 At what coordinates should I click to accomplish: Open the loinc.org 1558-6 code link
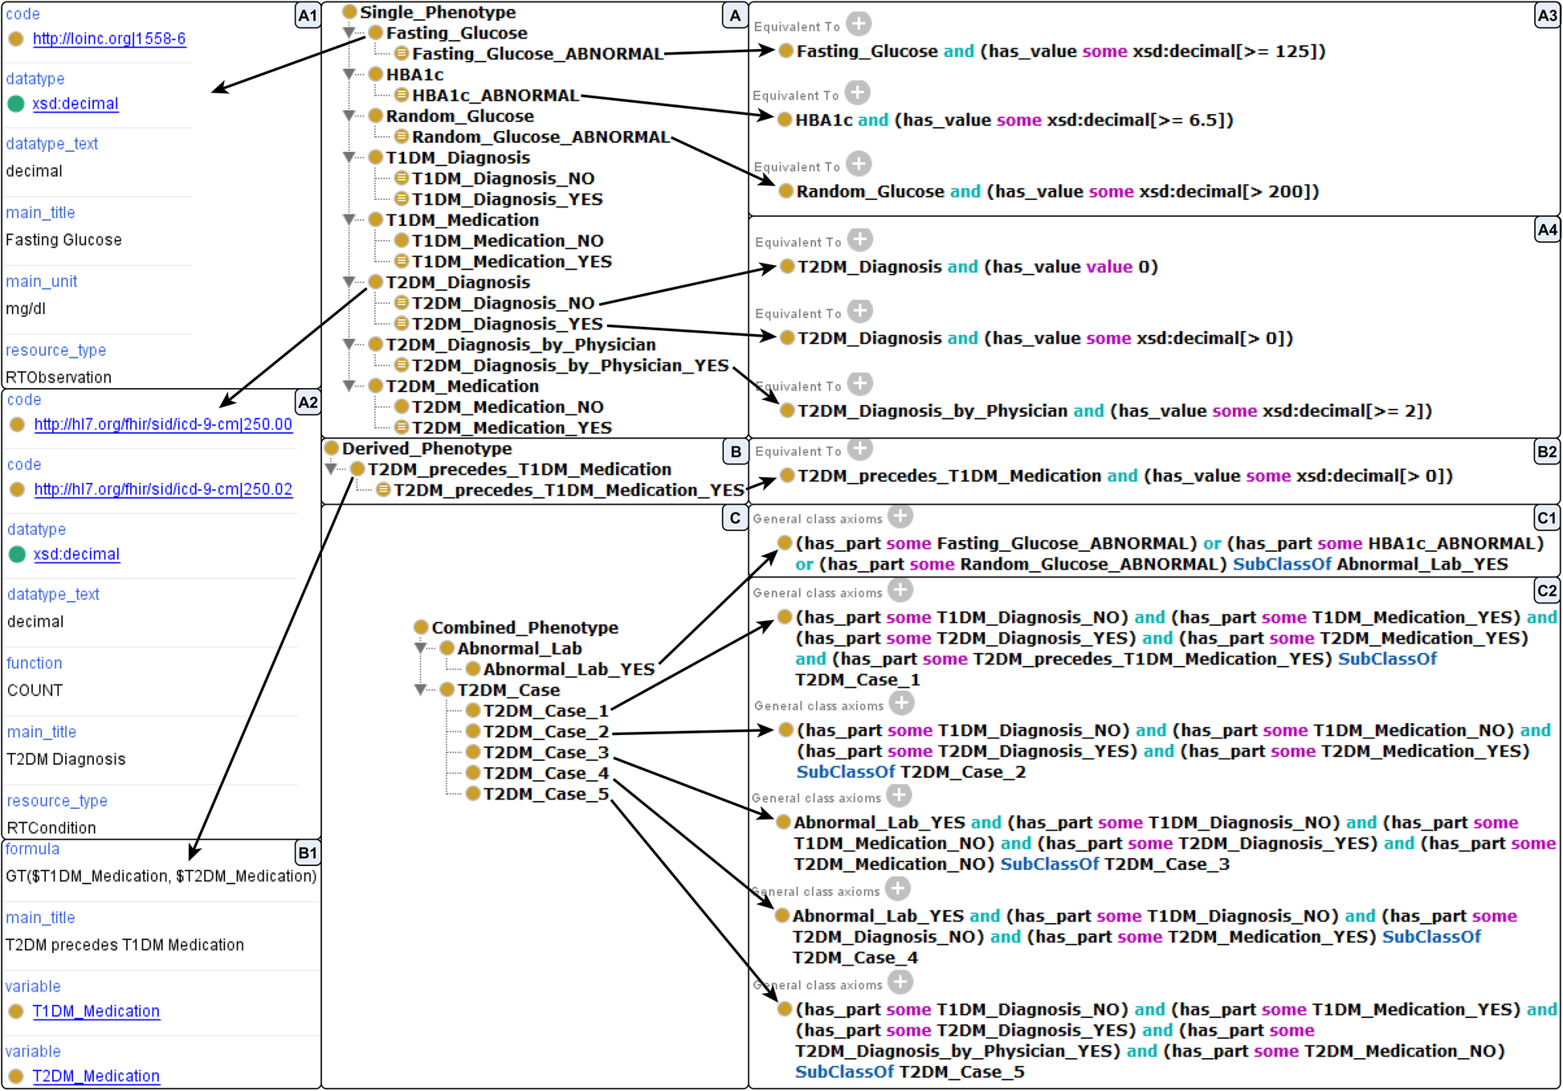point(109,39)
